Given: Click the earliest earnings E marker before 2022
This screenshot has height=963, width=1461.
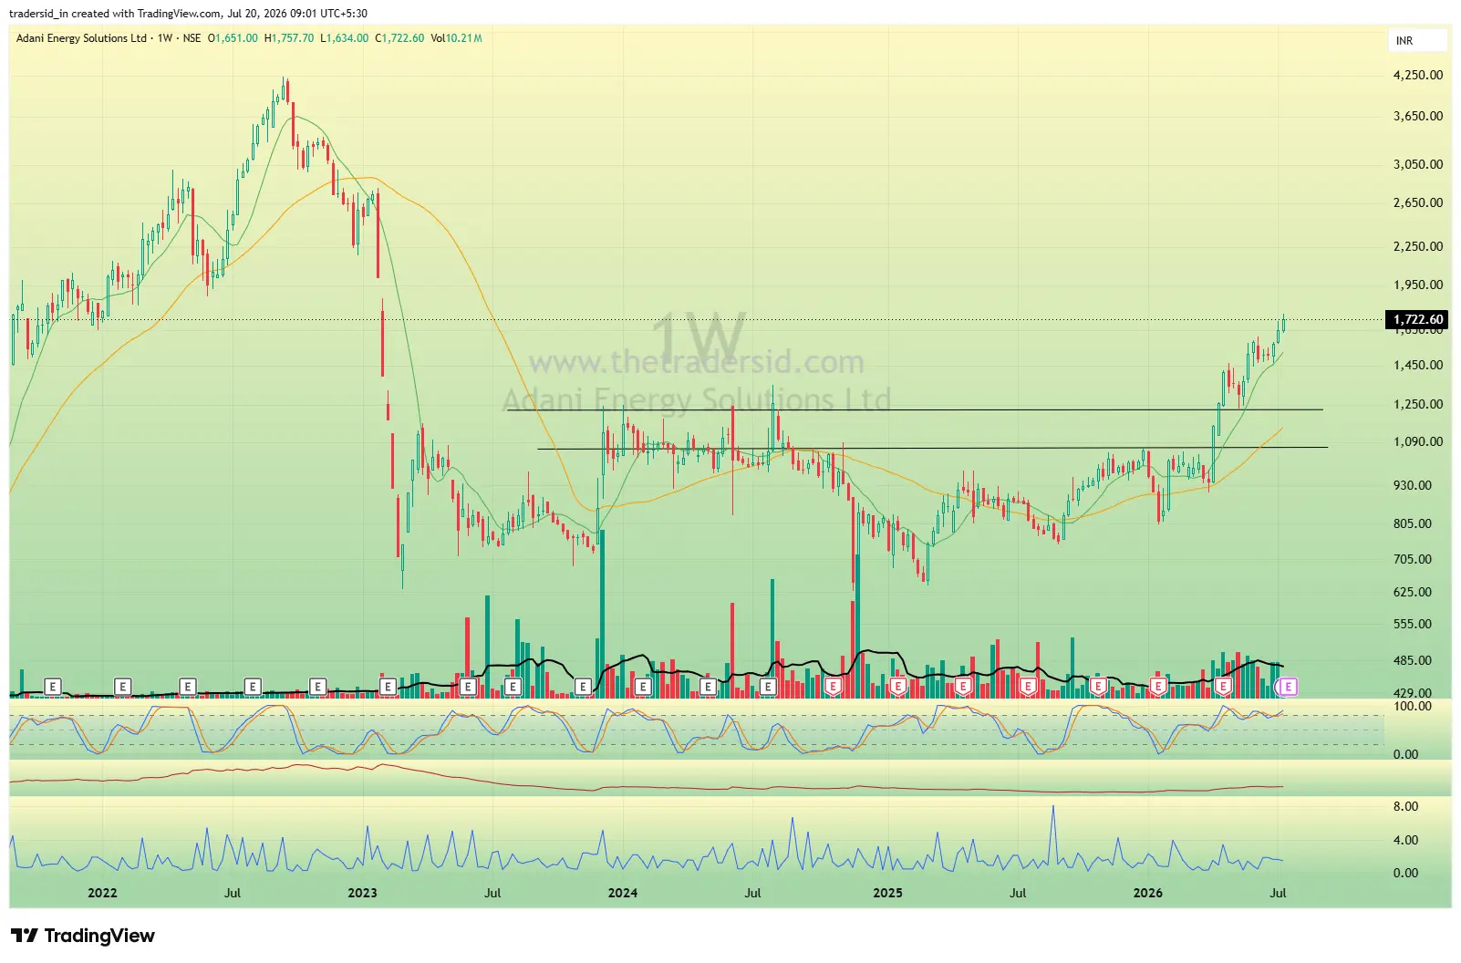Looking at the screenshot, I should 53,687.
